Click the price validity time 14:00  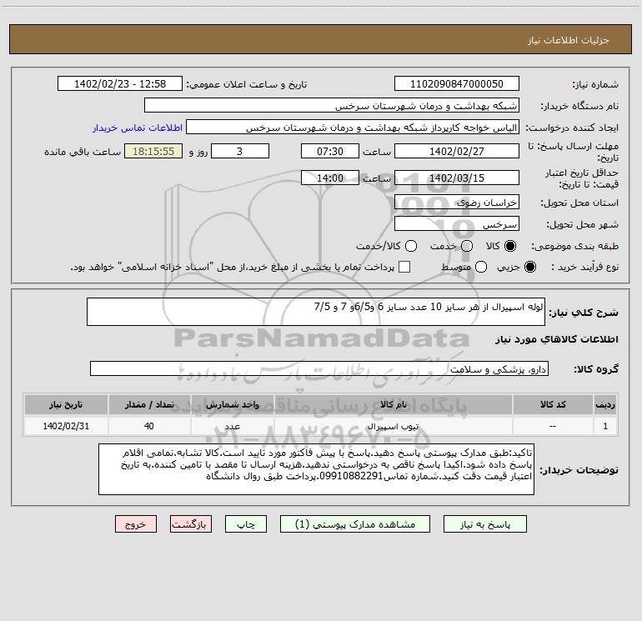(x=330, y=178)
